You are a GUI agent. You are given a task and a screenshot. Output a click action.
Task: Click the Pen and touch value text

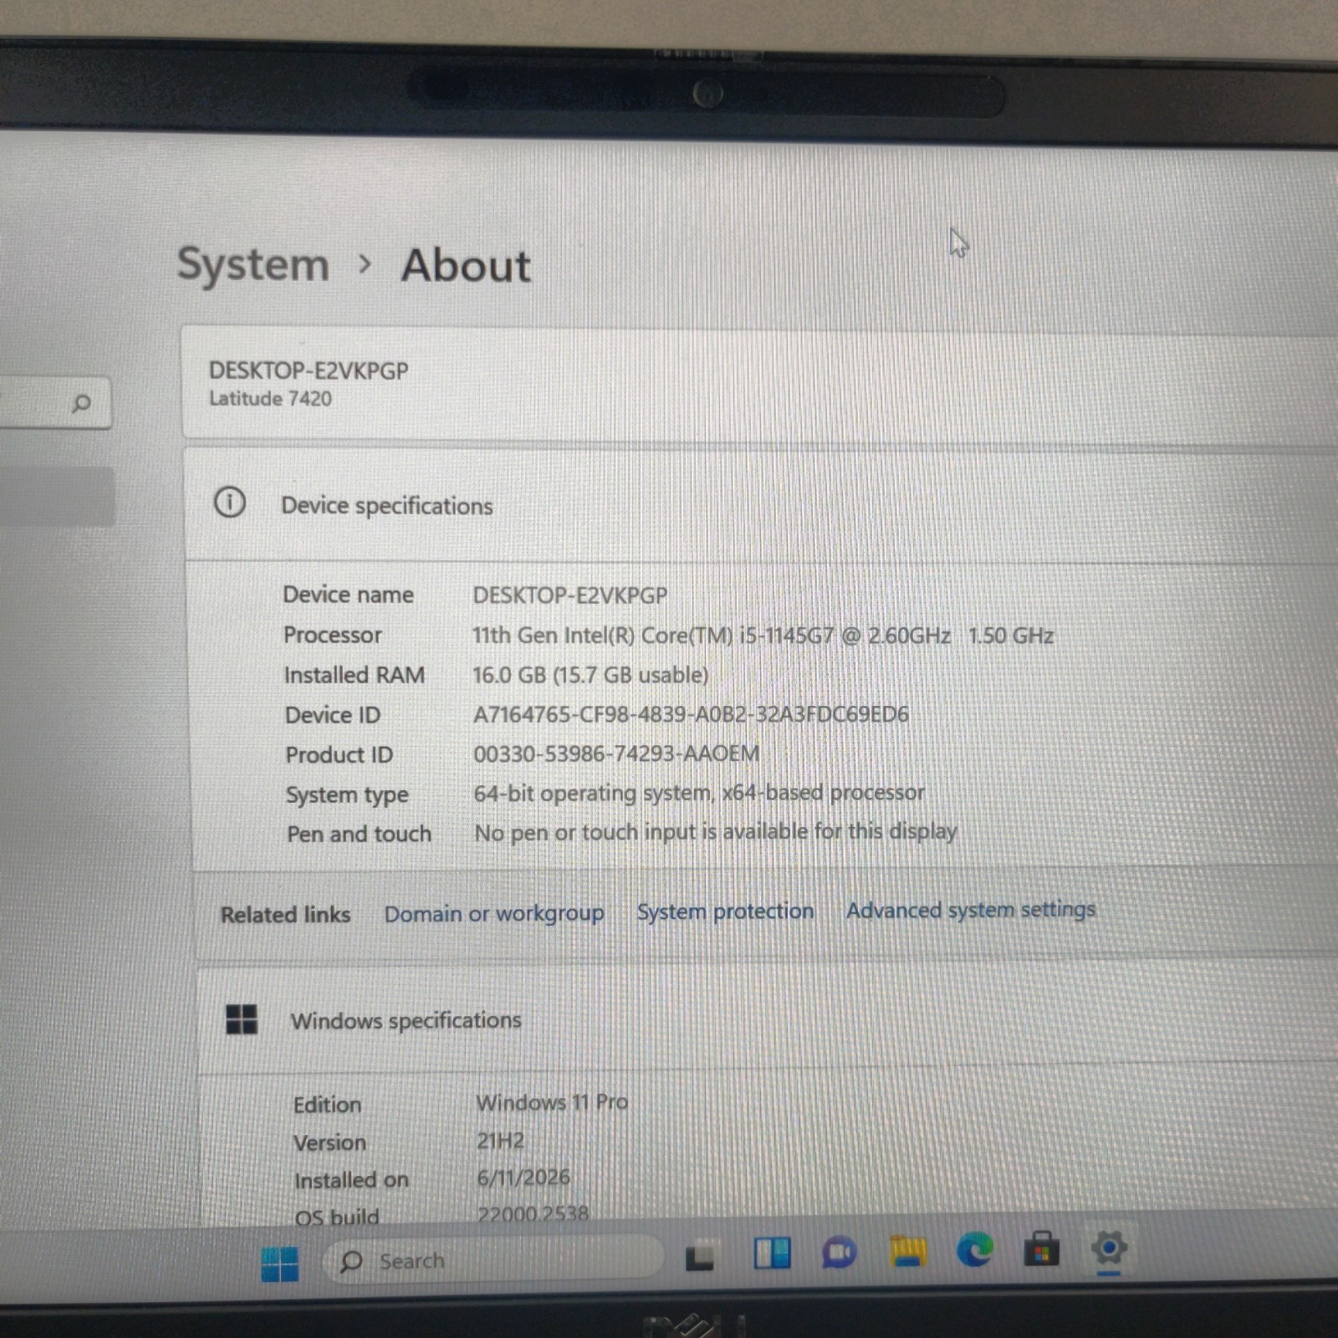pyautogui.click(x=715, y=832)
